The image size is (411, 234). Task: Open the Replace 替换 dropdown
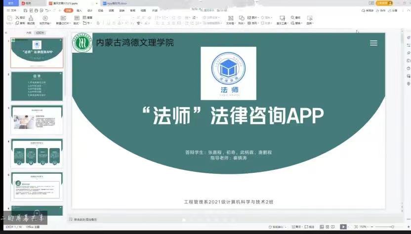click(296, 23)
